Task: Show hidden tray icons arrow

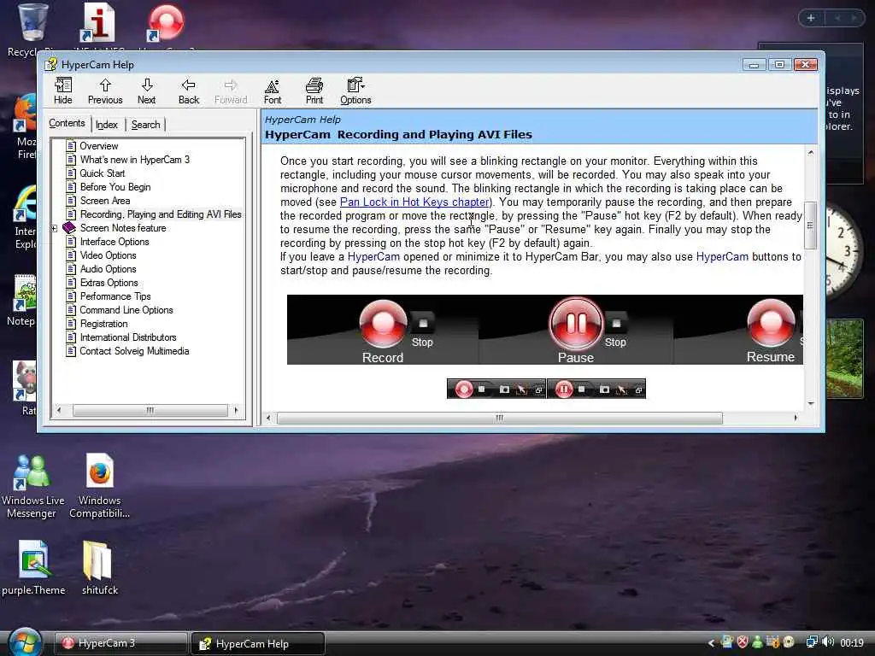Action: point(711,642)
